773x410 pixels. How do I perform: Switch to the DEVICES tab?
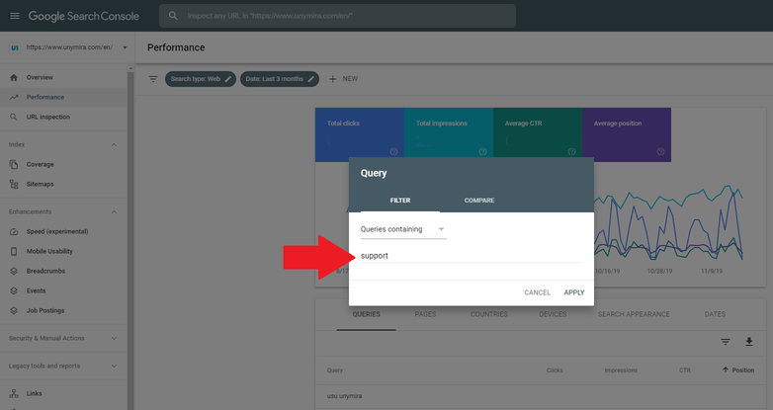pos(553,314)
